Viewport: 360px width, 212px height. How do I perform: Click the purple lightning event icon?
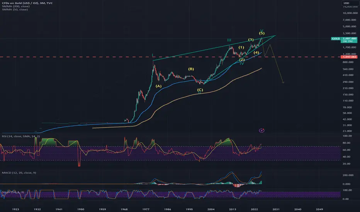pyautogui.click(x=262, y=130)
